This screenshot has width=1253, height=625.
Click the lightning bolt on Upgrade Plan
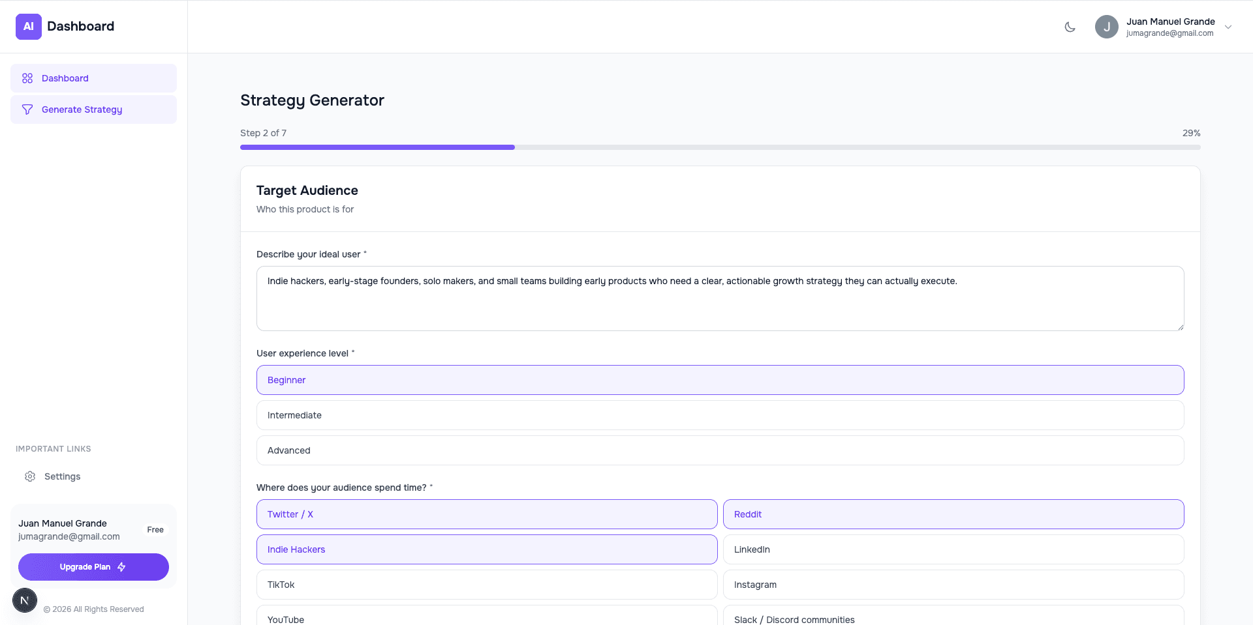coord(121,567)
